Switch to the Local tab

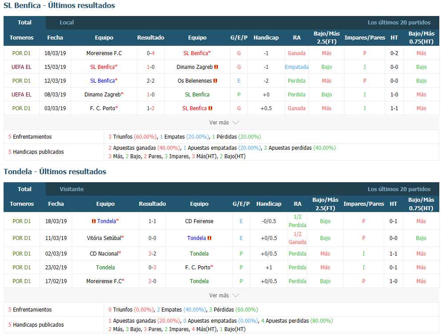pyautogui.click(x=67, y=23)
